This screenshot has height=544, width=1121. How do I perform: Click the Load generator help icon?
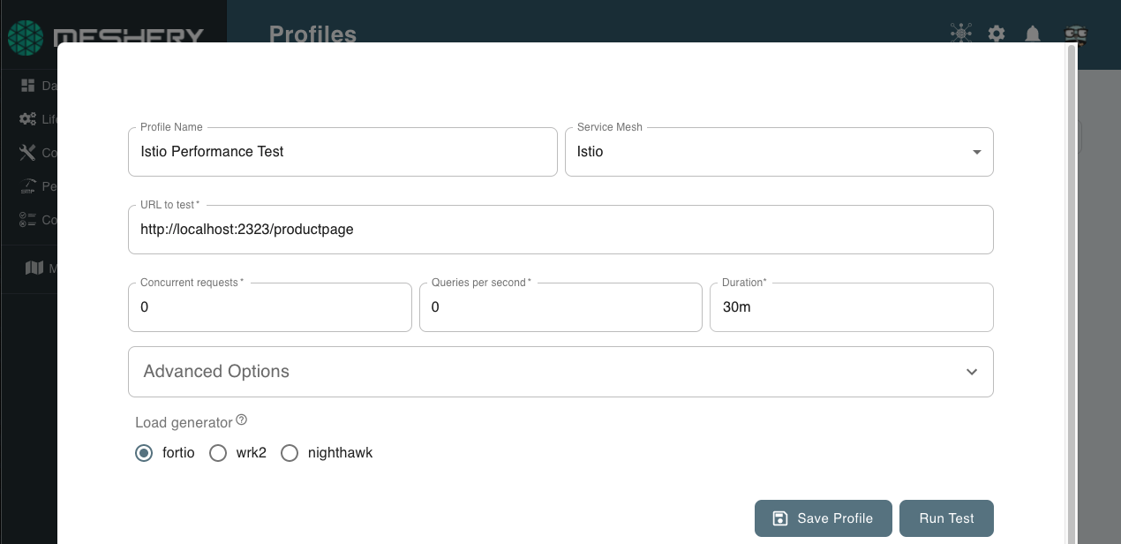pos(242,420)
